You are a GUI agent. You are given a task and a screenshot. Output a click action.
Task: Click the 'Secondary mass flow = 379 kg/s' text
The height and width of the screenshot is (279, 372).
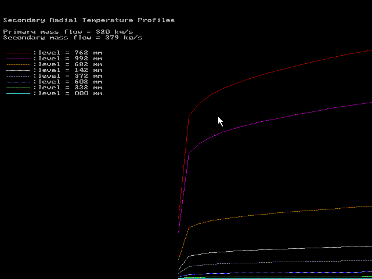(x=73, y=38)
